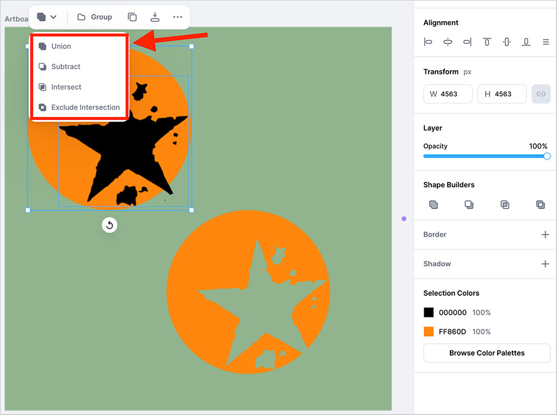Add a Shadow with the plus icon

545,264
